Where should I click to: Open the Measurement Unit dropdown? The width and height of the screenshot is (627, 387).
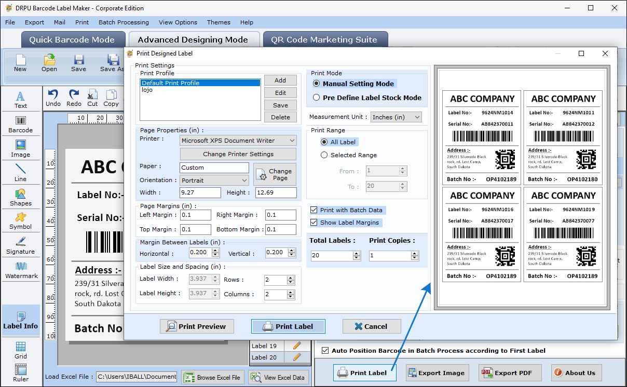click(396, 117)
